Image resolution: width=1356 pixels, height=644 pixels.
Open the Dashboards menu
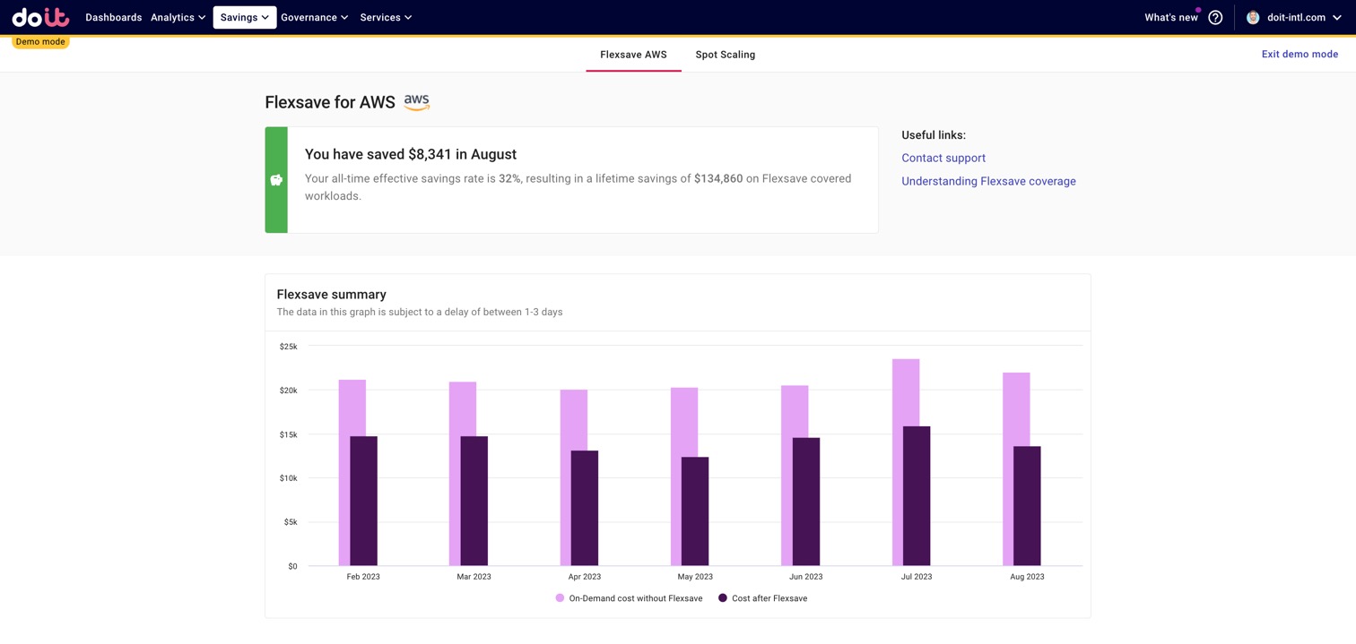coord(113,17)
